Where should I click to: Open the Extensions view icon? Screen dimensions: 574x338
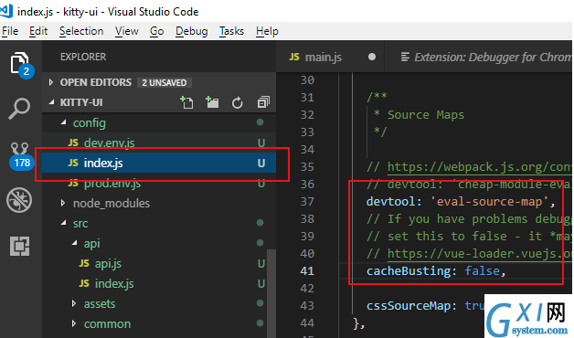click(x=20, y=246)
